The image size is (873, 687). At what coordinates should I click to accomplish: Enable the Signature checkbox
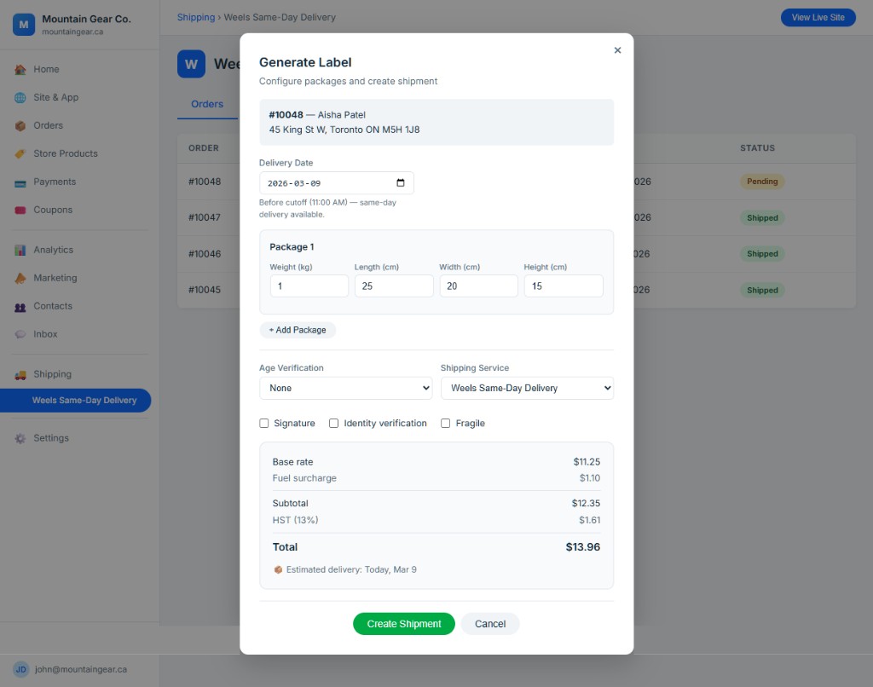tap(264, 423)
